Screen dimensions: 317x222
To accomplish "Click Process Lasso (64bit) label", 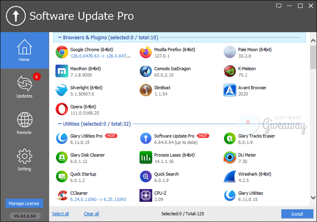I will (x=175, y=155).
